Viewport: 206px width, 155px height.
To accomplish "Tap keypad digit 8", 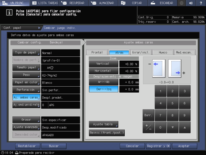I will (173, 115).
